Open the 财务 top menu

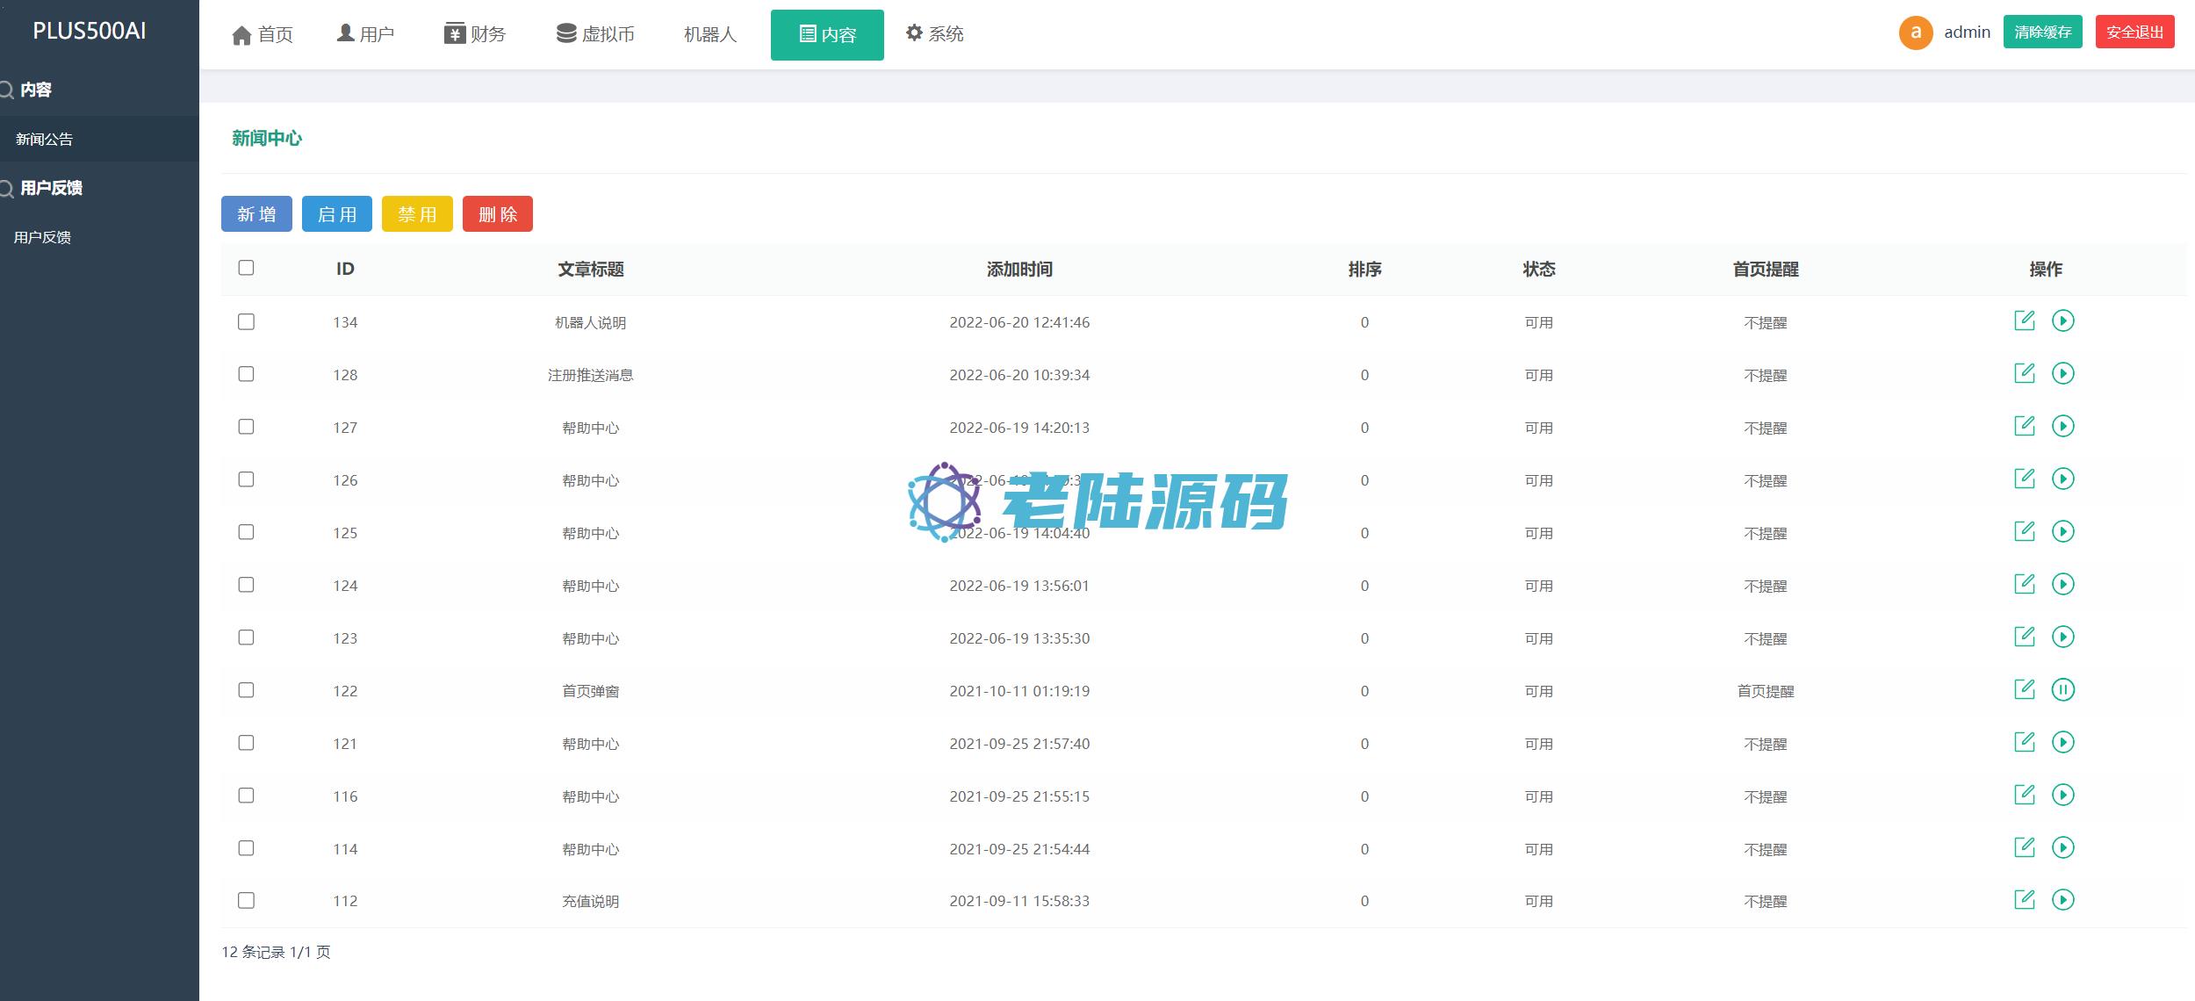click(475, 34)
